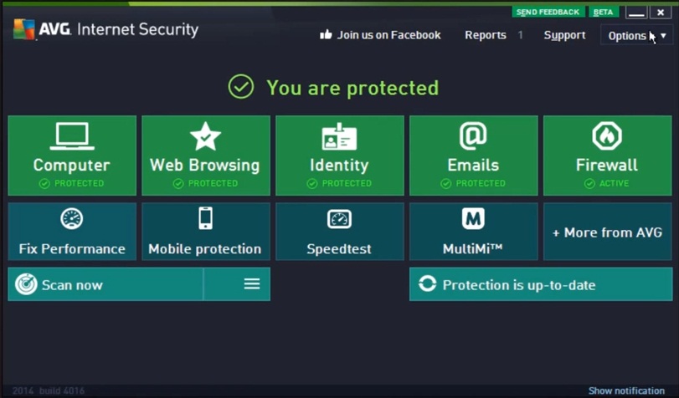679x398 pixels.
Task: Close the AVG window
Action: (x=661, y=12)
